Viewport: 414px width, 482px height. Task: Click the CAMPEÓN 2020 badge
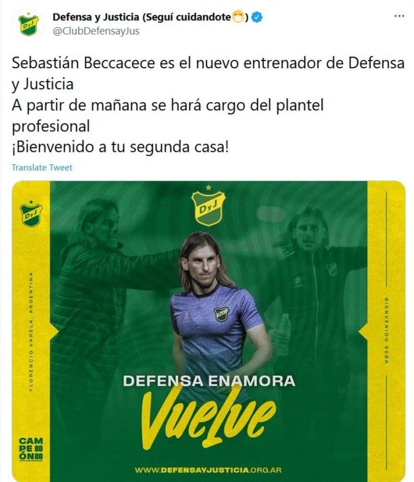coord(31,449)
